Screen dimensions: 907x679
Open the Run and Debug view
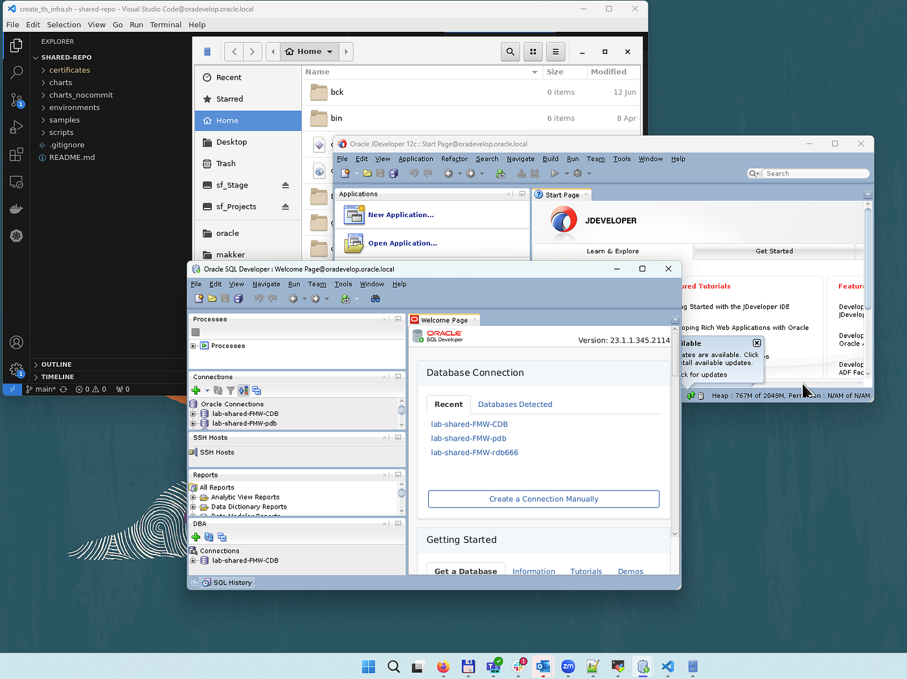pos(17,127)
